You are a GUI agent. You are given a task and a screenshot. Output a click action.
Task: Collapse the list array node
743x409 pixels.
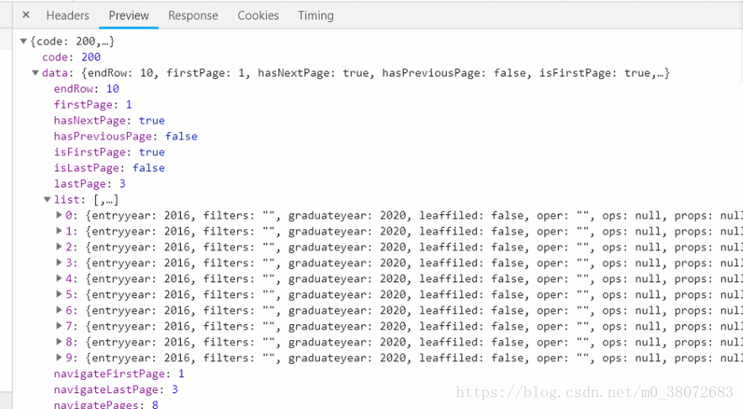(47, 200)
